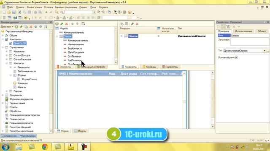270x151 pixels.
Task: Switch to the Команды tab
Action: tap(149, 67)
